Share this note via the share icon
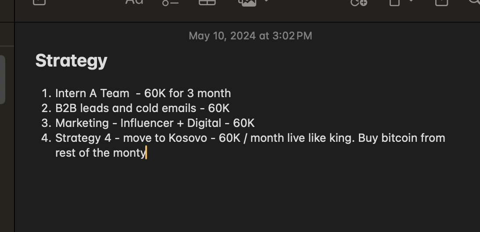The height and width of the screenshot is (232, 480). coord(441,2)
